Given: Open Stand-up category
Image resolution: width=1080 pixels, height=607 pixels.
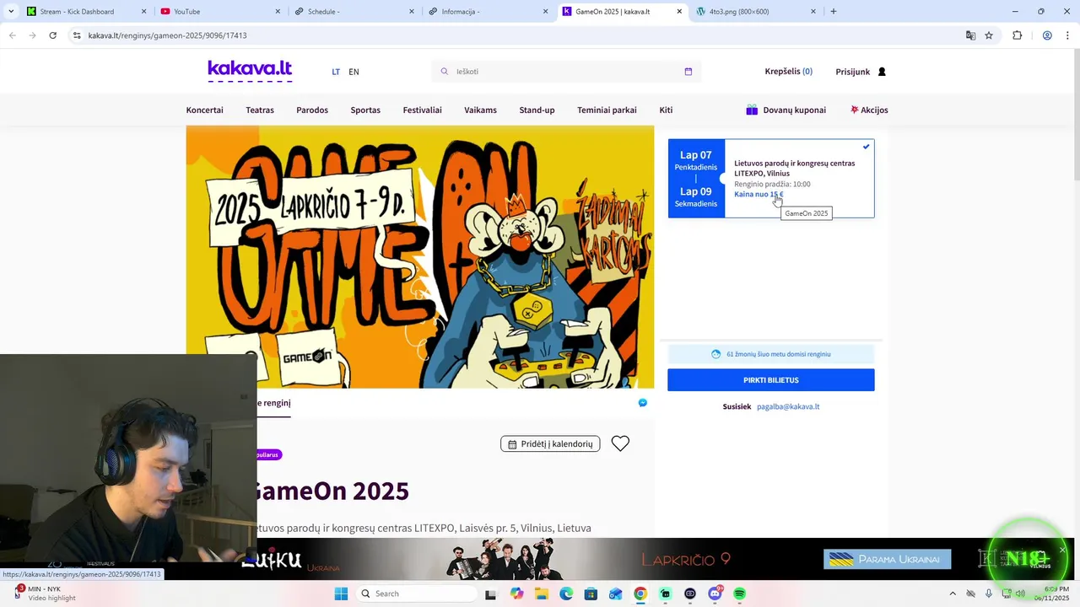Looking at the screenshot, I should (537, 110).
